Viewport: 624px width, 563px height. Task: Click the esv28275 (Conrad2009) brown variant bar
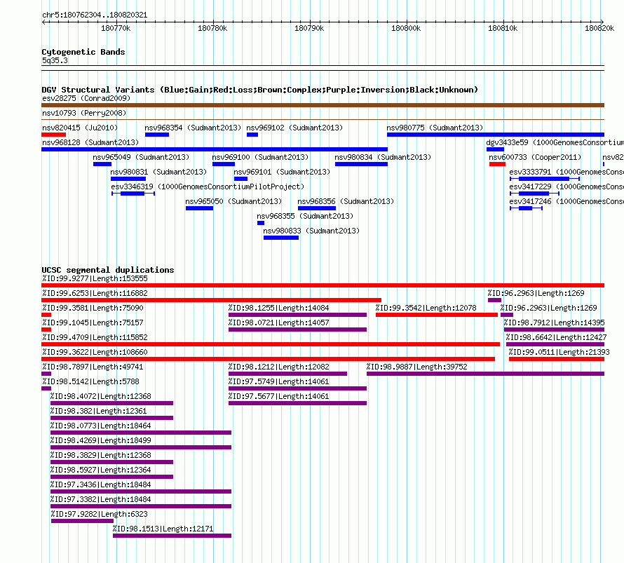tap(323, 105)
